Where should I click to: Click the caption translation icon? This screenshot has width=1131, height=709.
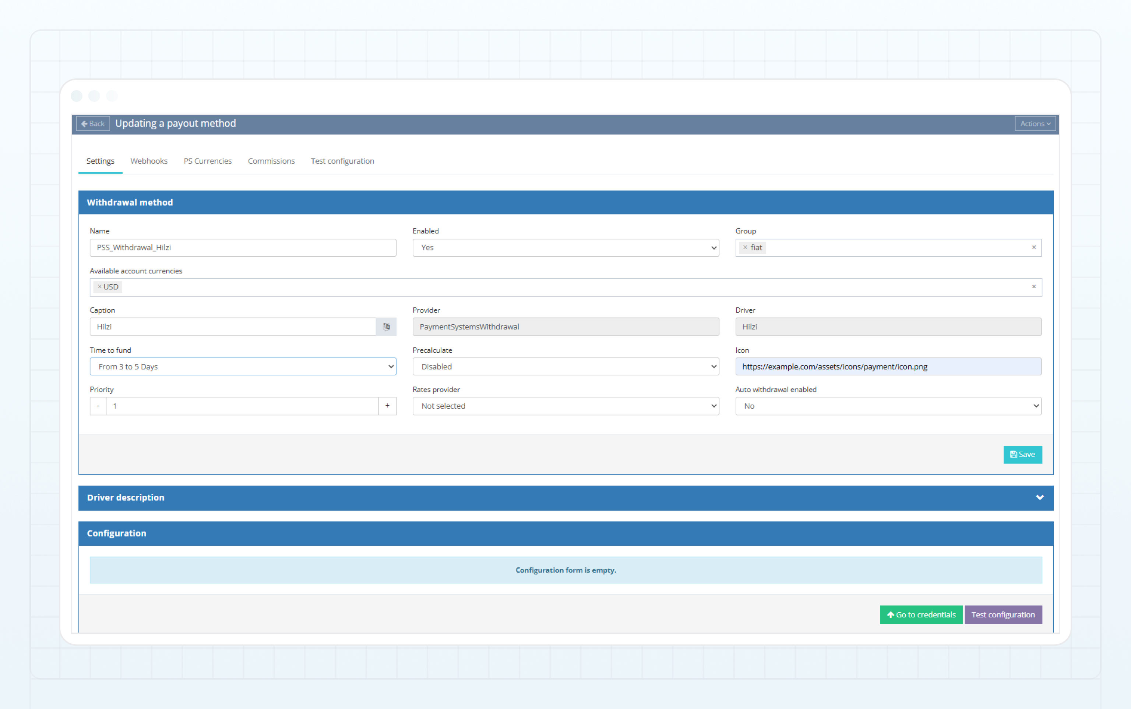click(x=387, y=327)
